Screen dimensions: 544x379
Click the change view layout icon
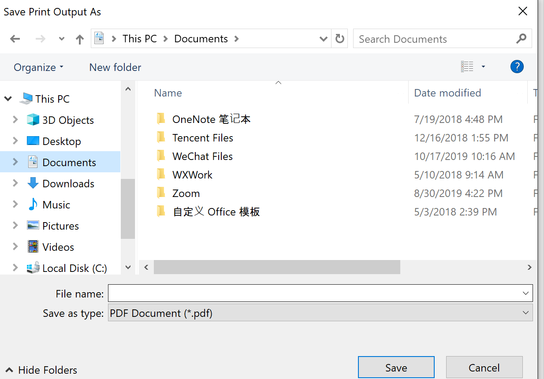pos(467,67)
